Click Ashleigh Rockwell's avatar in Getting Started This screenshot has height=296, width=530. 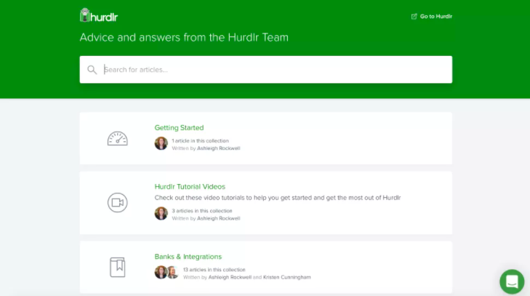click(x=161, y=143)
